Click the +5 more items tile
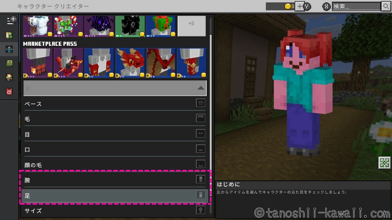The image size is (392, 220). pos(191,26)
